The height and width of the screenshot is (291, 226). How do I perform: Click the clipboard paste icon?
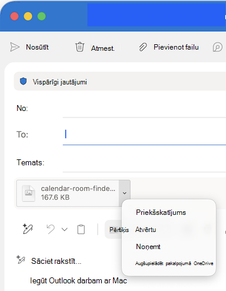pyautogui.click(x=81, y=229)
